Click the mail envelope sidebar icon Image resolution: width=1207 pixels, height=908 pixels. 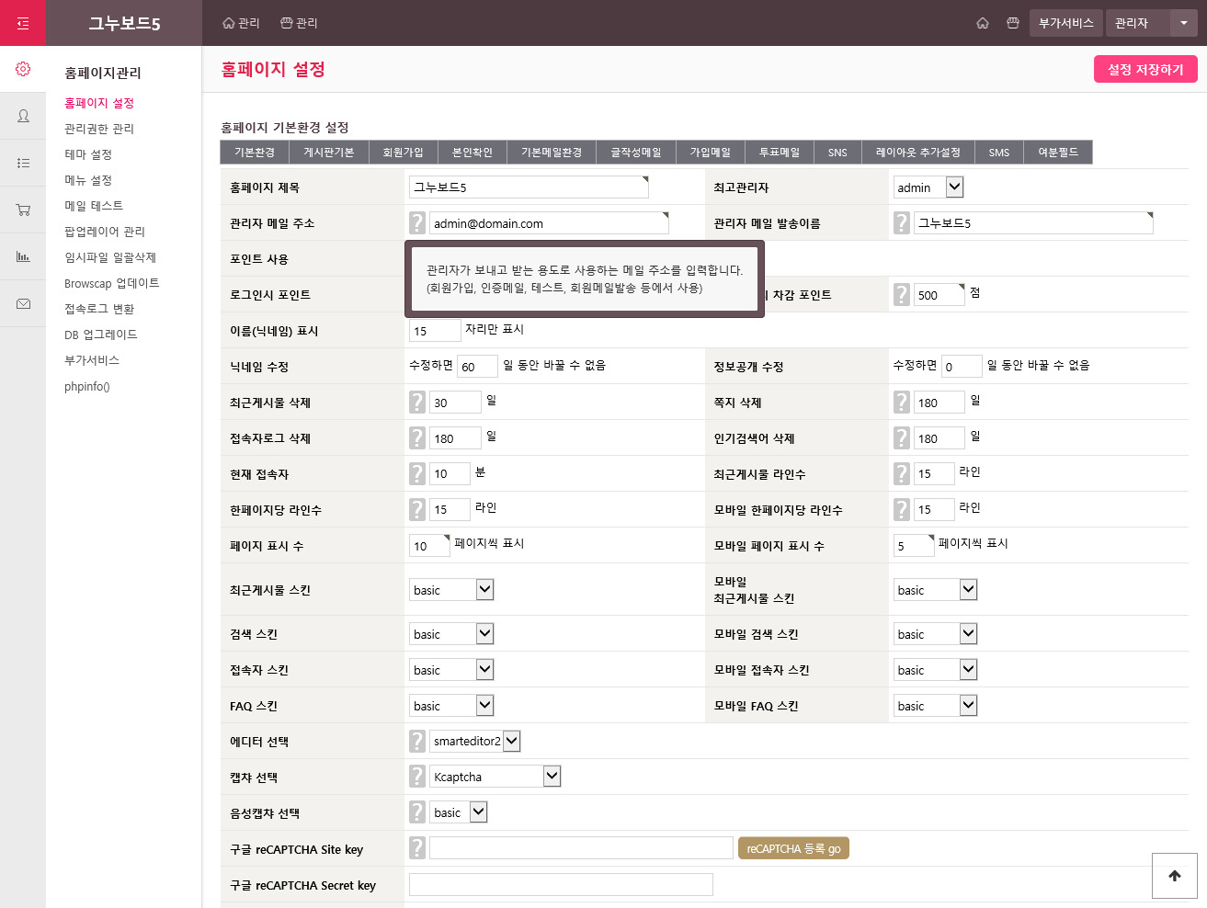point(23,303)
